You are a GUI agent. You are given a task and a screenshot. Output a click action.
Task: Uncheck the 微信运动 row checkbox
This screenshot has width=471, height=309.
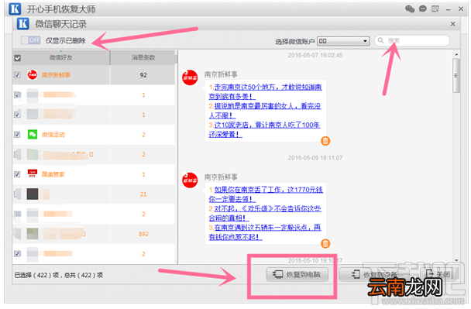point(17,135)
